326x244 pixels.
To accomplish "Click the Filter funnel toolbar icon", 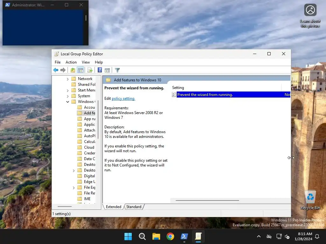I will pyautogui.click(x=117, y=70).
